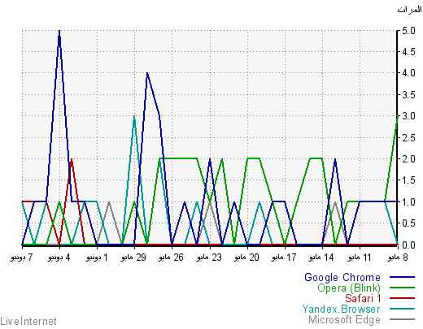Click the red Safari legend line
This screenshot has height=329, width=423.
click(402, 298)
